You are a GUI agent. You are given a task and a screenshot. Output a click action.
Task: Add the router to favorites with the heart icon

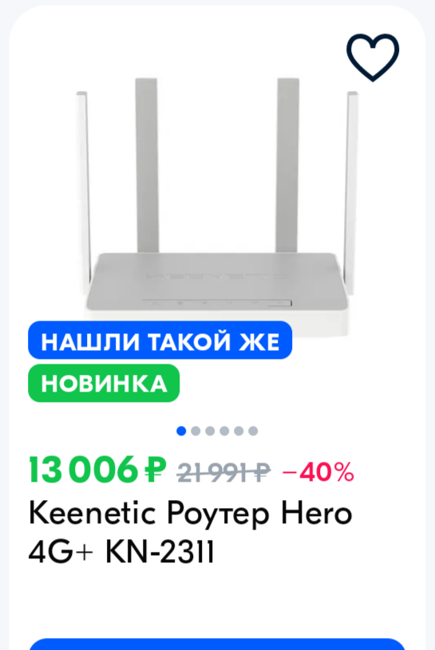(373, 57)
